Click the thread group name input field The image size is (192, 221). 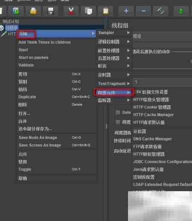pos(163,36)
